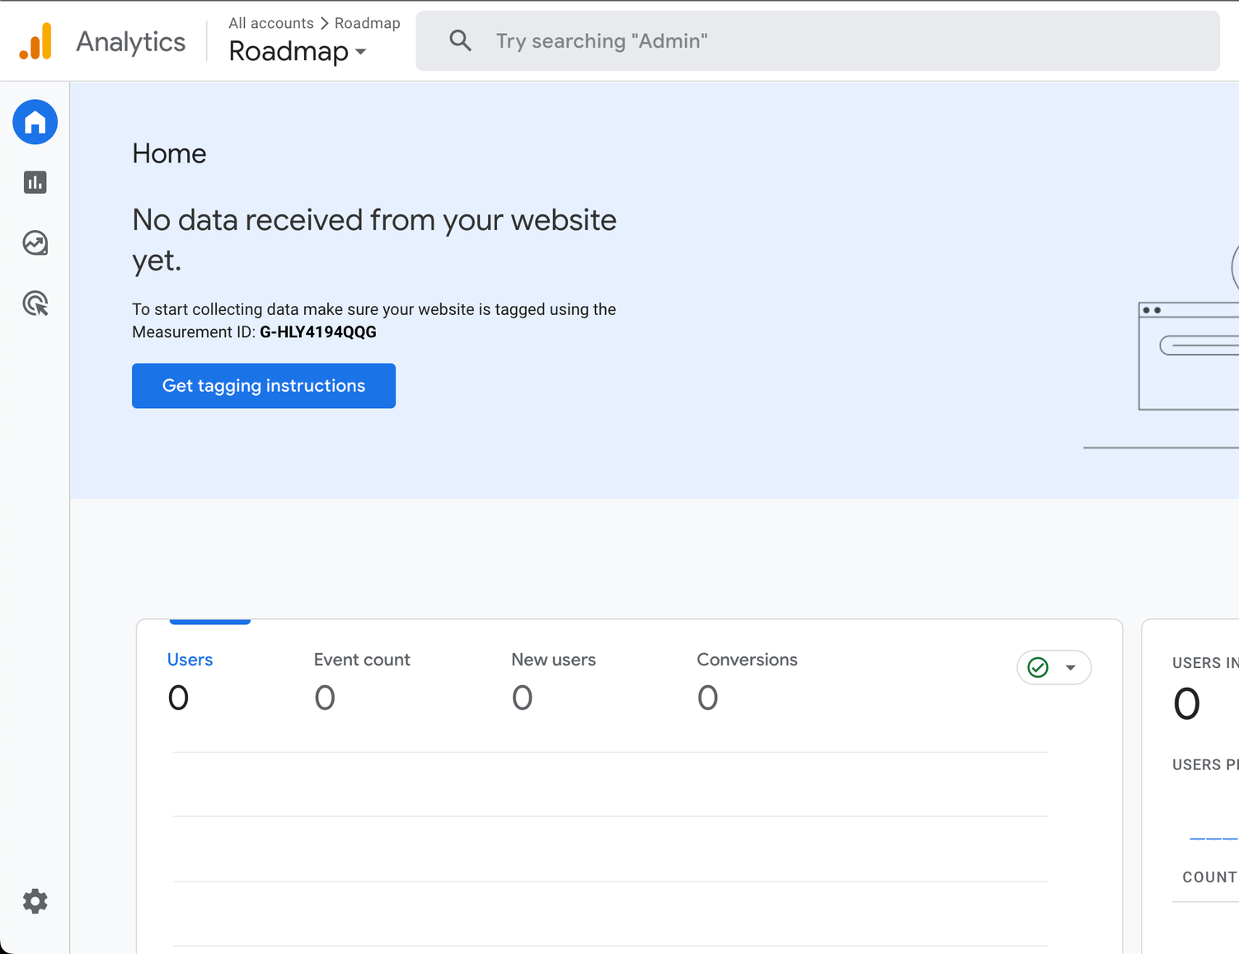Click the green data quality check icon
Image resolution: width=1239 pixels, height=954 pixels.
coord(1039,667)
